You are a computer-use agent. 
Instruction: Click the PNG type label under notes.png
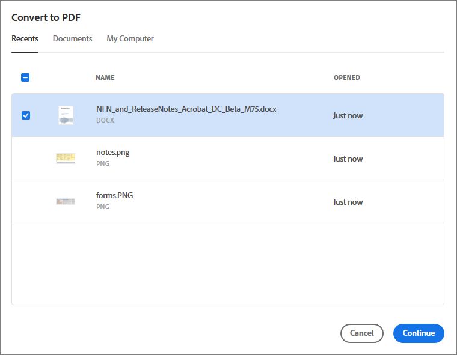point(103,163)
